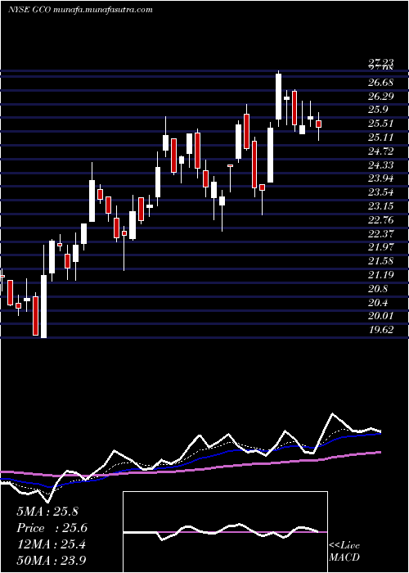The width and height of the screenshot is (409, 573).
Task: Click the MACD label text
Action: coord(344,557)
